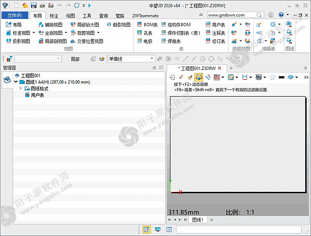
Task: Select 工程图001 root tree item
Action: coord(28,75)
